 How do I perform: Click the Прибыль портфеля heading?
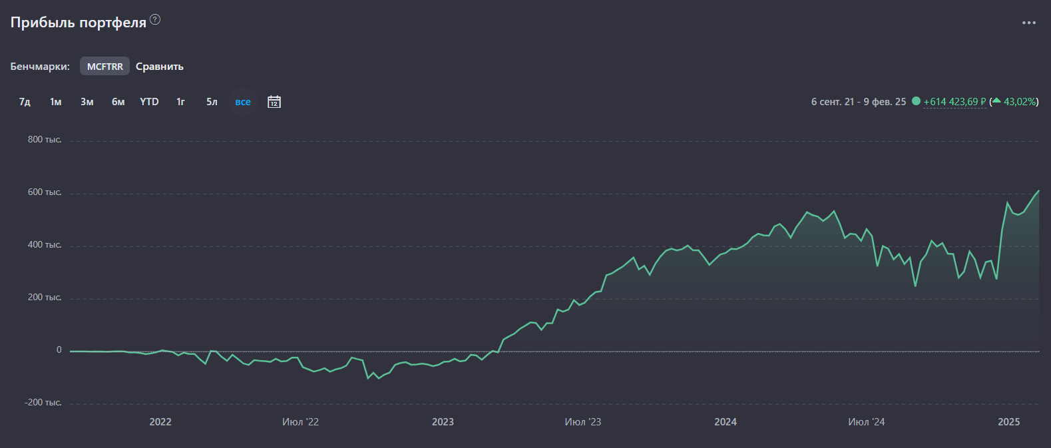coord(79,23)
